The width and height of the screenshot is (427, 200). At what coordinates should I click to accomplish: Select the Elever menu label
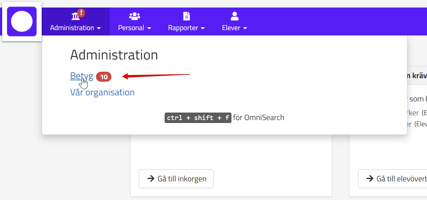click(x=231, y=28)
